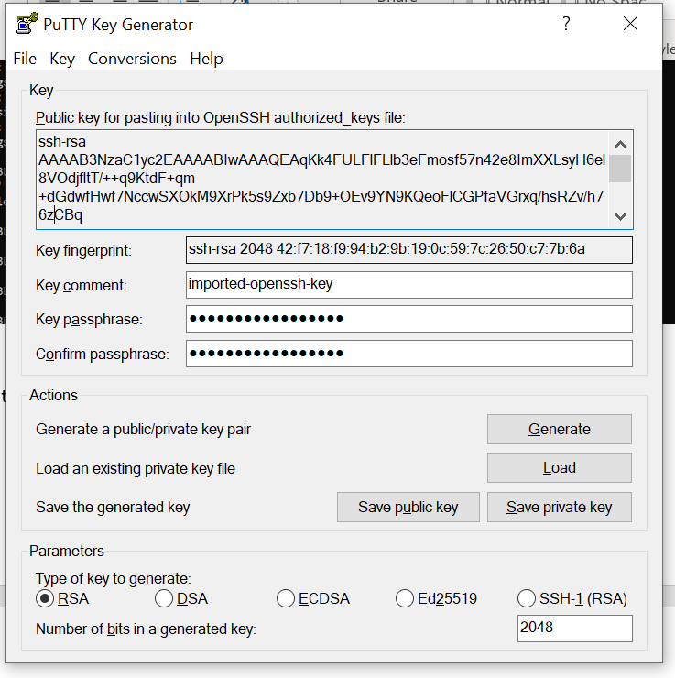Click the Key passphrase field
675x678 pixels.
pyautogui.click(x=409, y=319)
